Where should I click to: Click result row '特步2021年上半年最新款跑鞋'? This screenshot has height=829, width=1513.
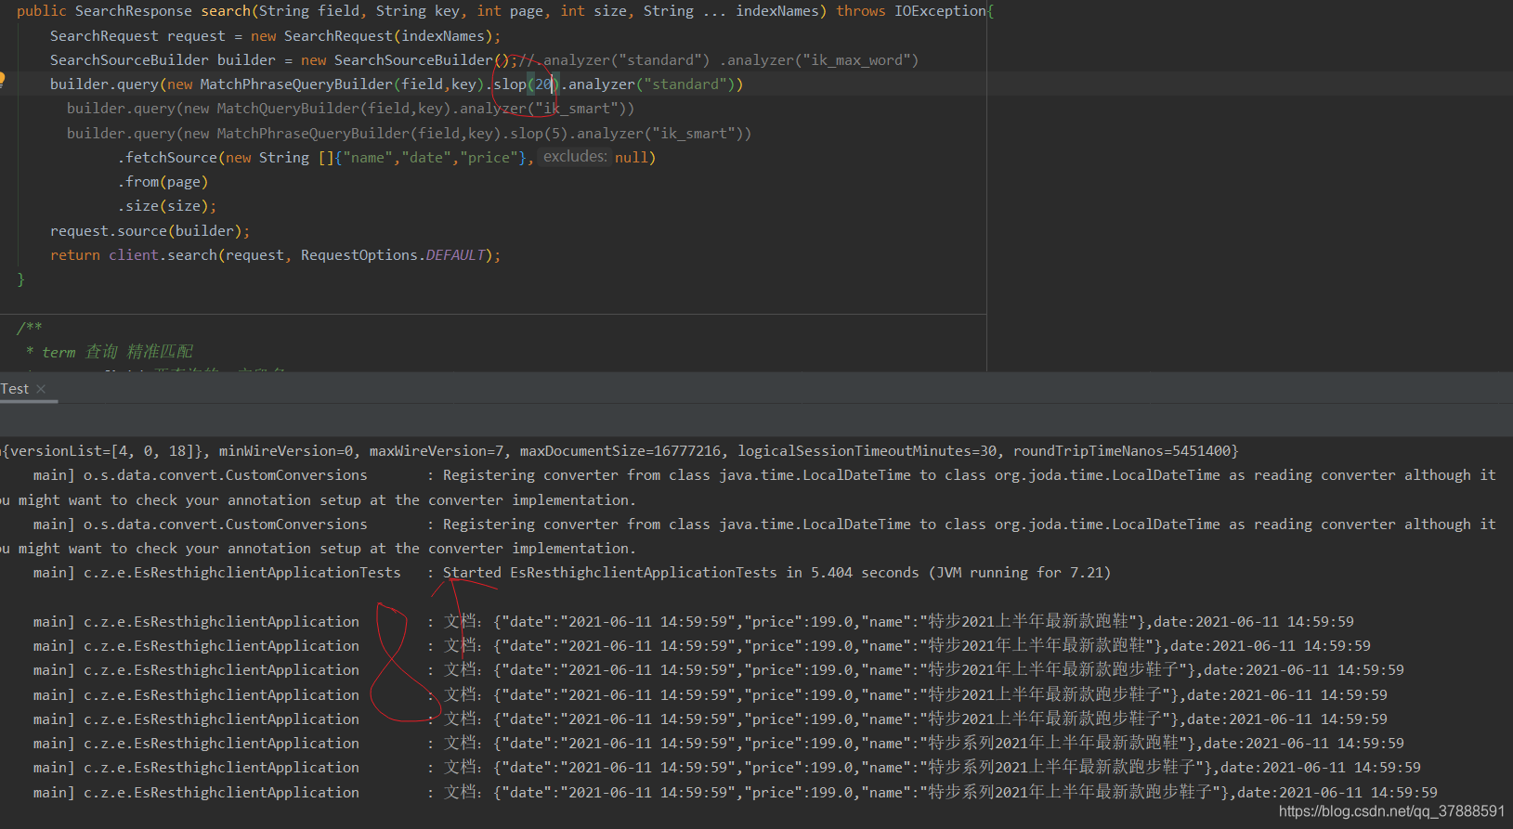click(701, 645)
